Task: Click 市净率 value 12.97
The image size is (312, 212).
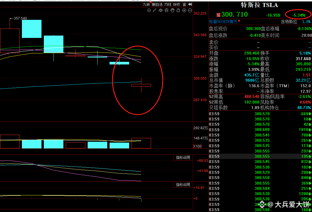Action: point(306,91)
